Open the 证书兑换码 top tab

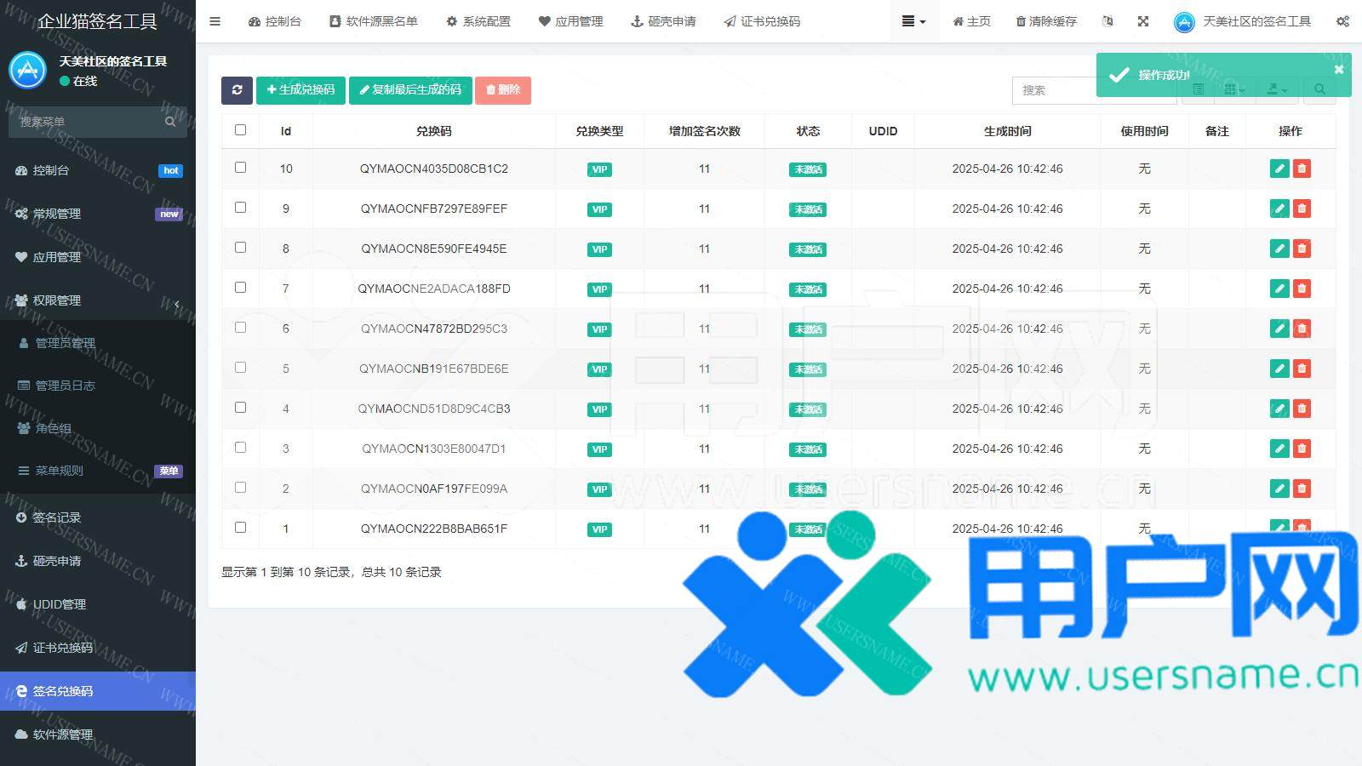tap(762, 21)
